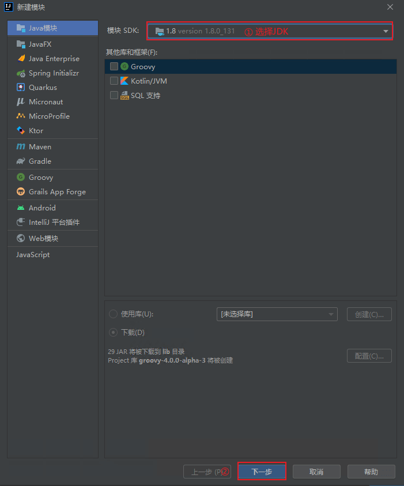Select the Quarkus module icon

point(21,88)
